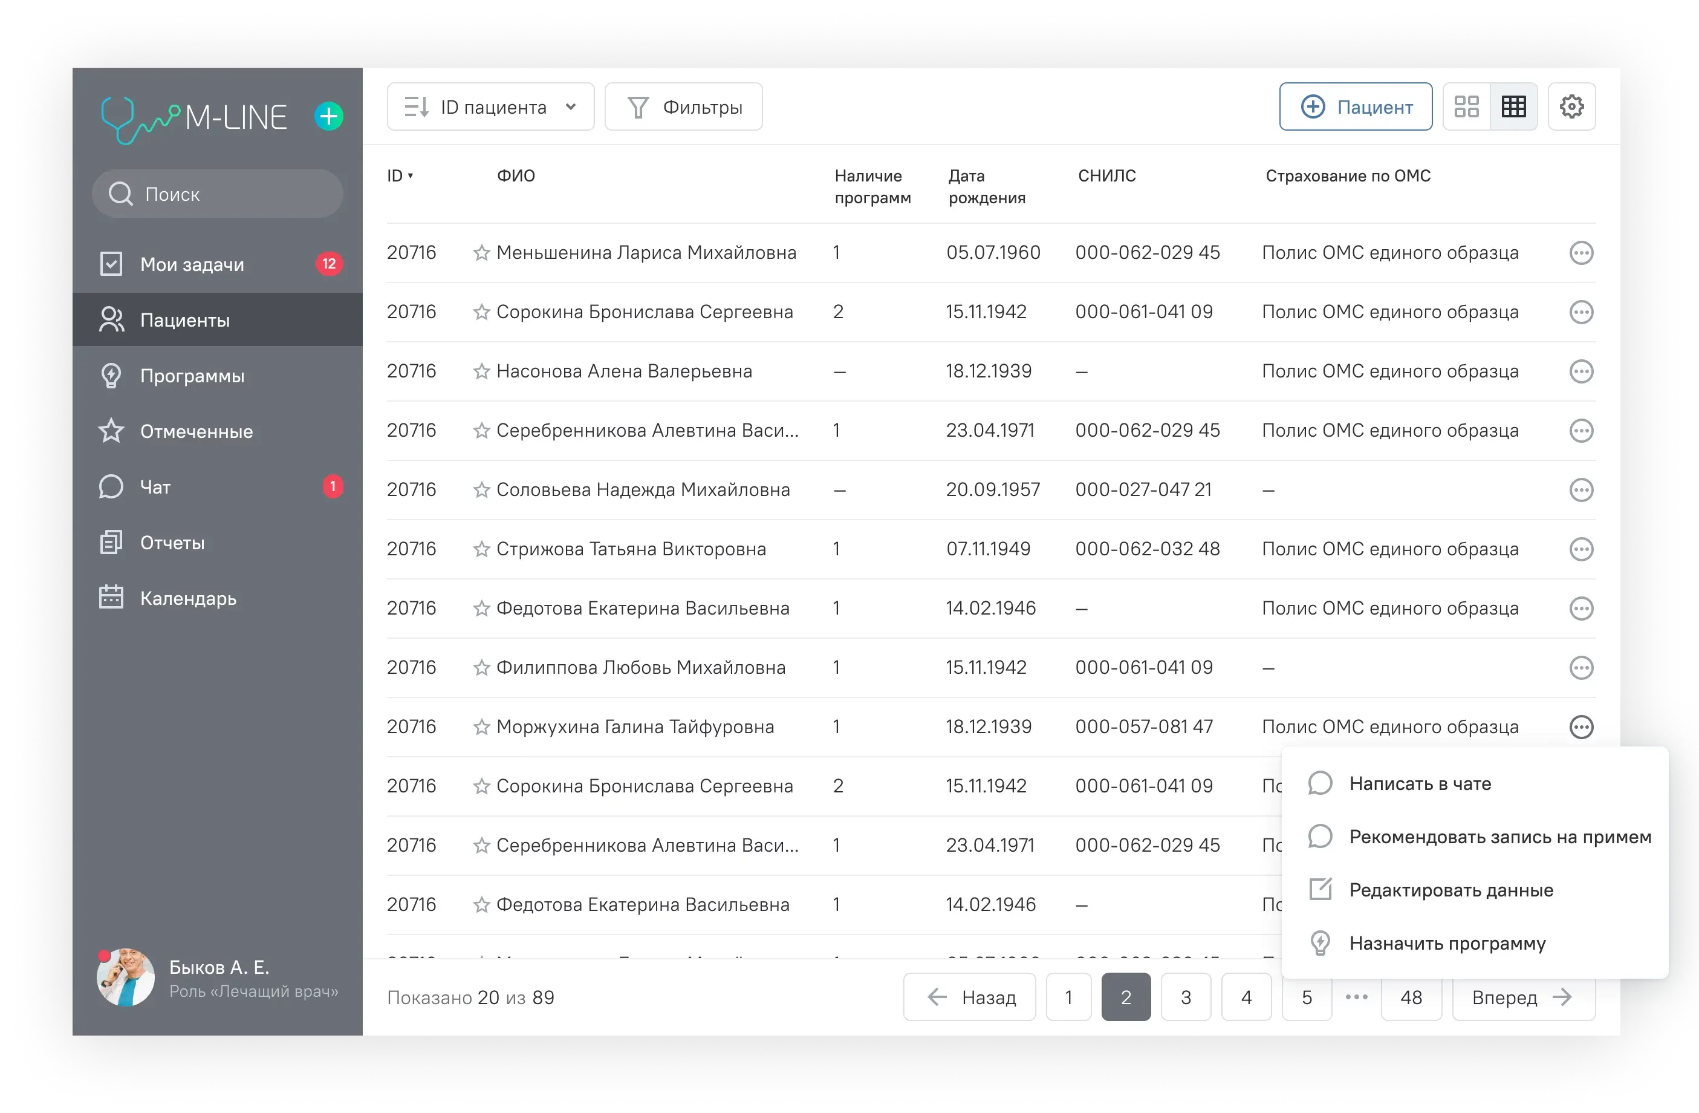Go to page 3
Image resolution: width=1699 pixels, height=1113 pixels.
pos(1186,997)
